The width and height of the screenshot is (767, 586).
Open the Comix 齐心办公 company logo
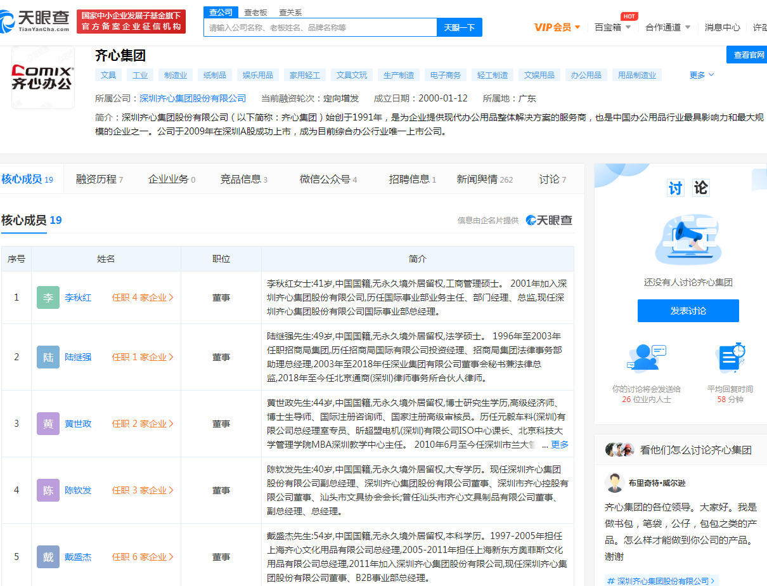[x=42, y=77]
